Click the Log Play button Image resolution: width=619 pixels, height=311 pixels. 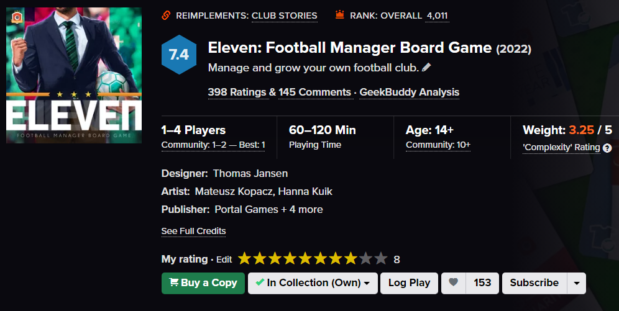409,283
